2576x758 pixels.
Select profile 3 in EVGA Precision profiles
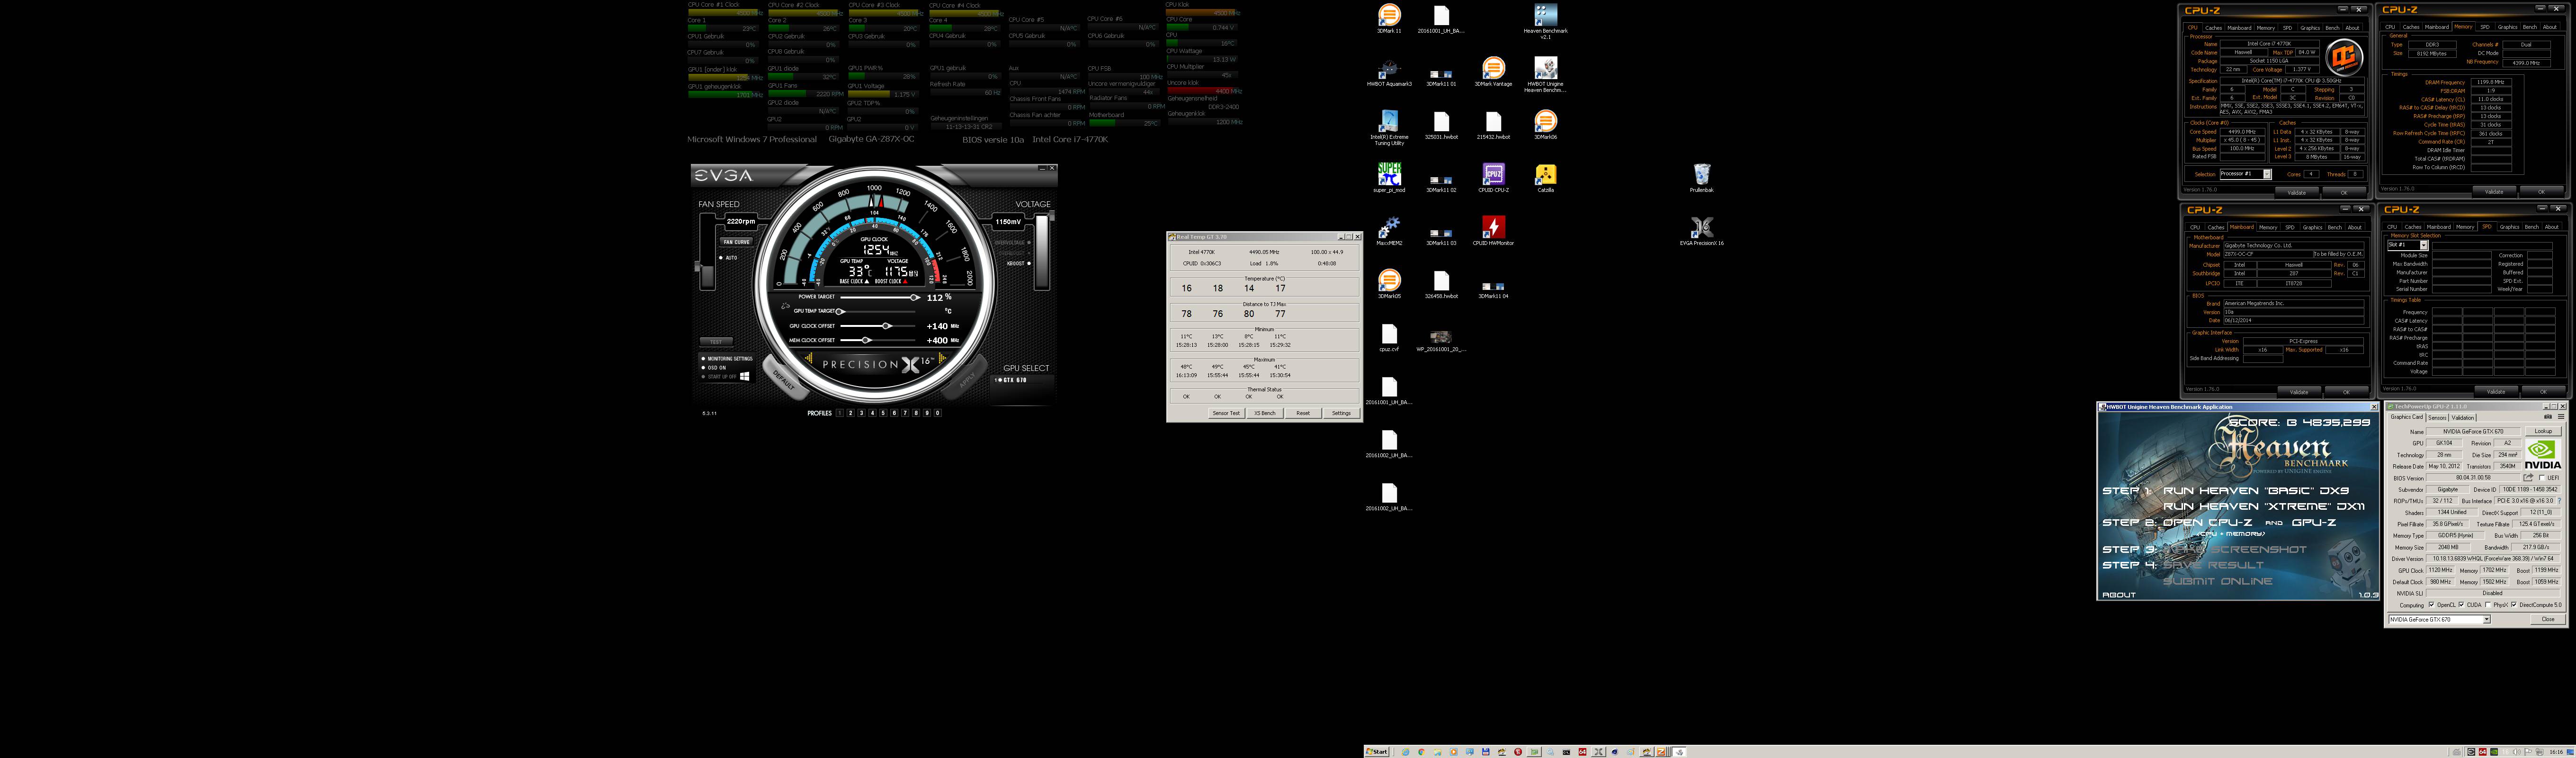coord(862,414)
